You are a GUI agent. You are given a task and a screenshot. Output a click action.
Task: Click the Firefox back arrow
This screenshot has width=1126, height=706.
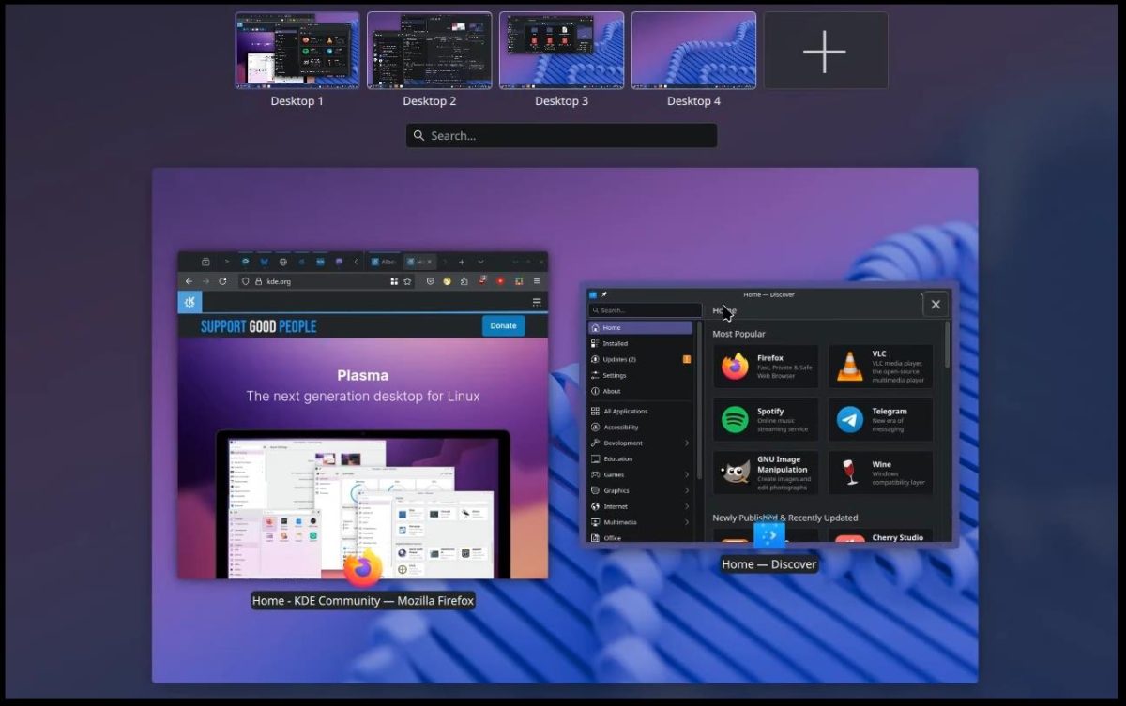point(189,281)
